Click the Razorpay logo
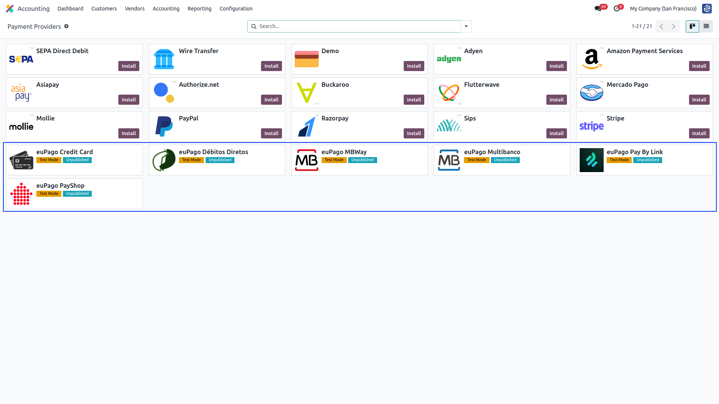 tap(307, 126)
